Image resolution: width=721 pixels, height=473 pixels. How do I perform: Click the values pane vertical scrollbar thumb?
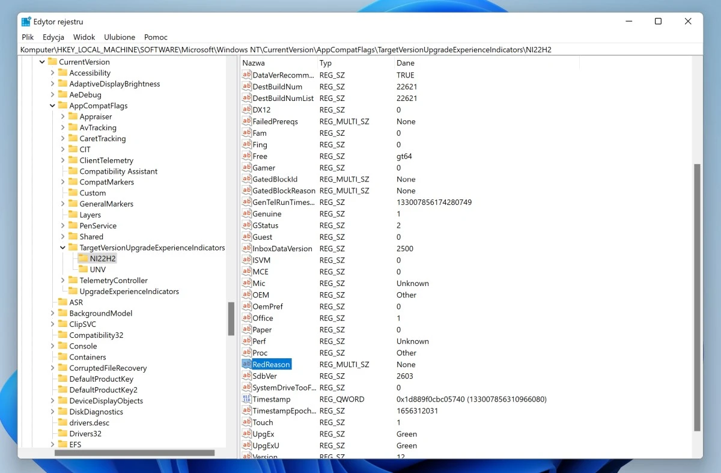tap(697, 298)
